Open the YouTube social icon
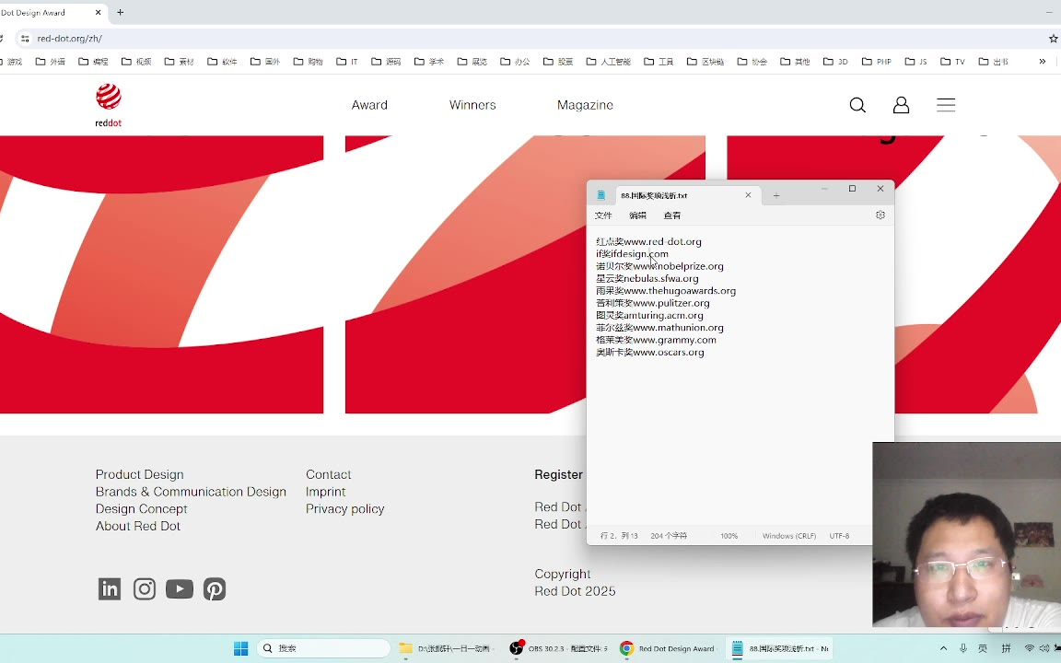This screenshot has height=663, width=1061. 180,588
